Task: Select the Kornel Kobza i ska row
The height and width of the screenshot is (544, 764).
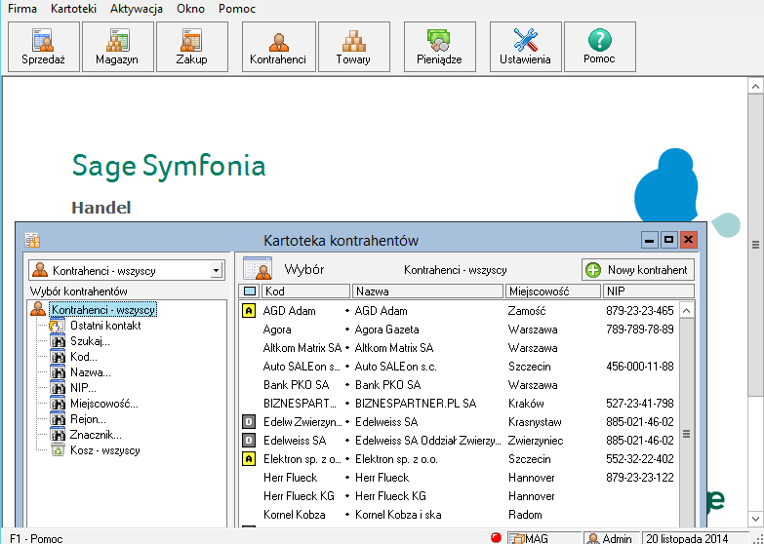Action: pos(459,515)
